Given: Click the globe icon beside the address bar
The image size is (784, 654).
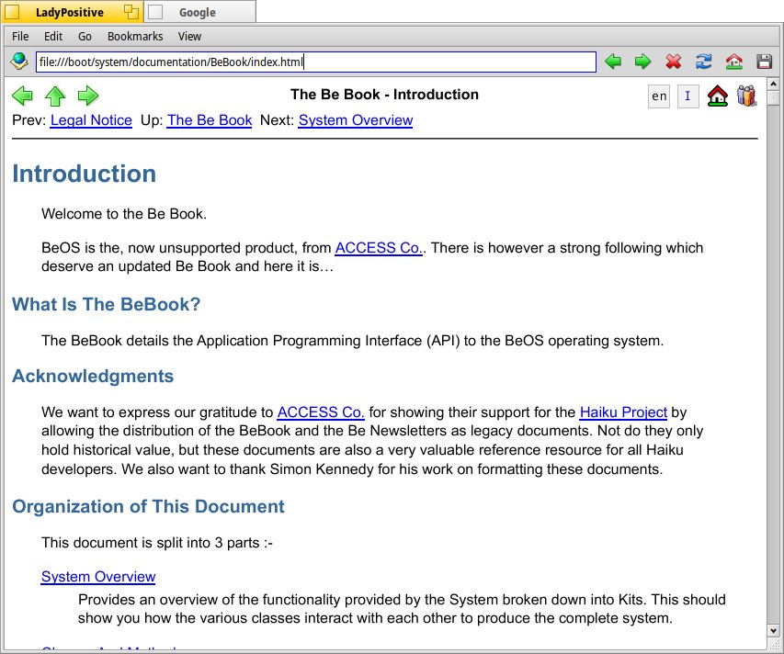Looking at the screenshot, I should pos(19,62).
